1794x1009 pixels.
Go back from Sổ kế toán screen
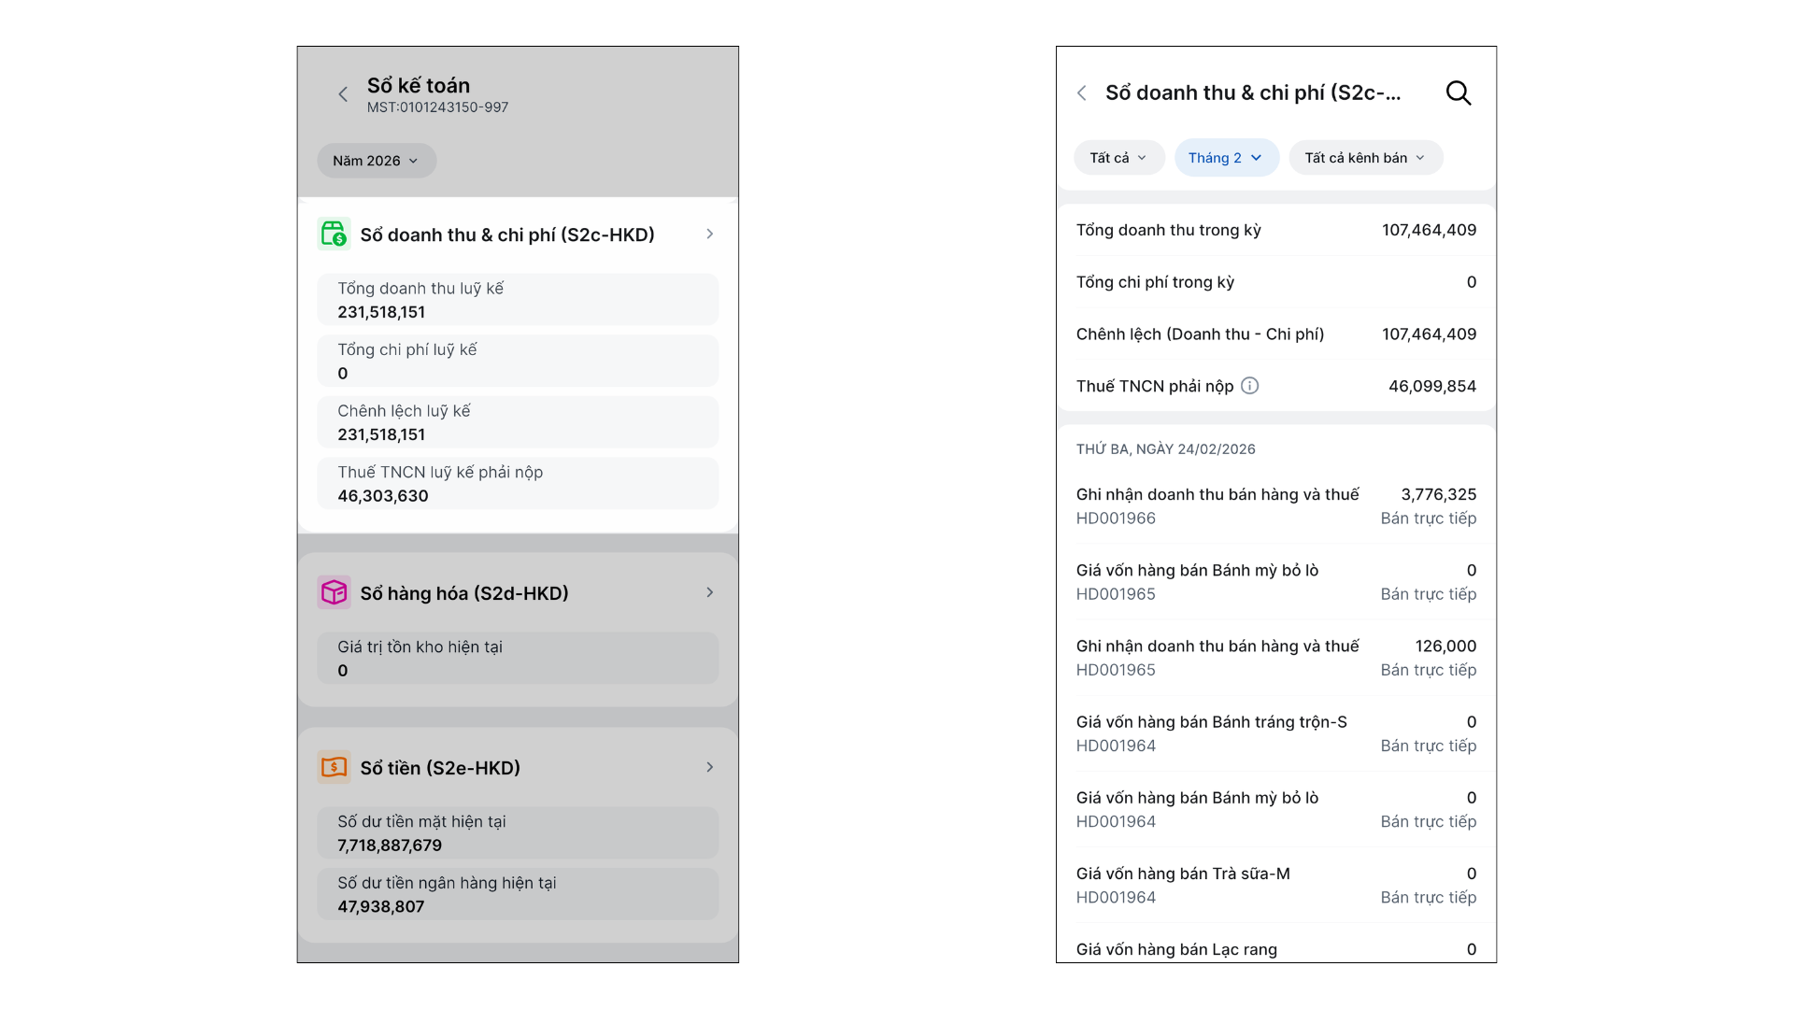coord(343,94)
